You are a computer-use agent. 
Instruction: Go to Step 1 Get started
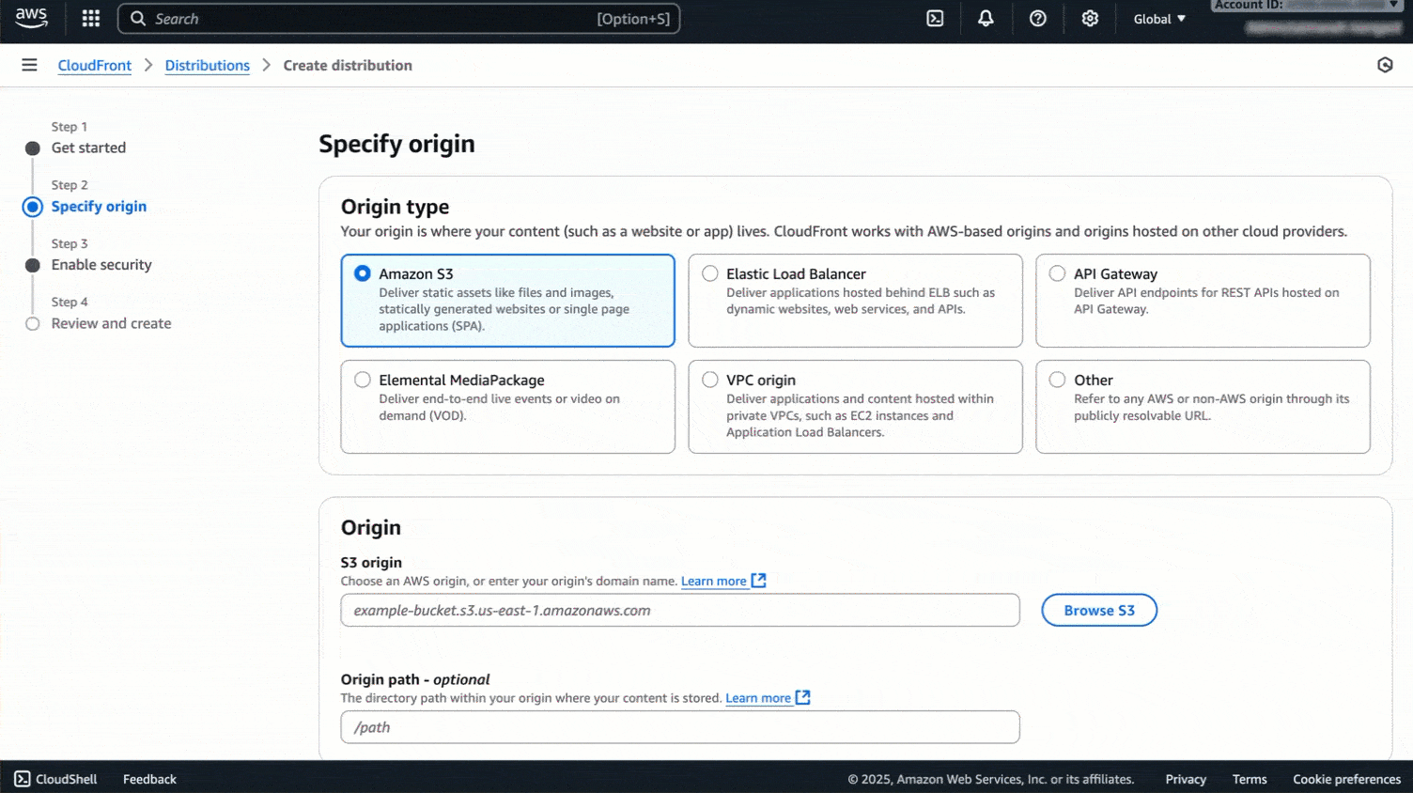(x=88, y=148)
